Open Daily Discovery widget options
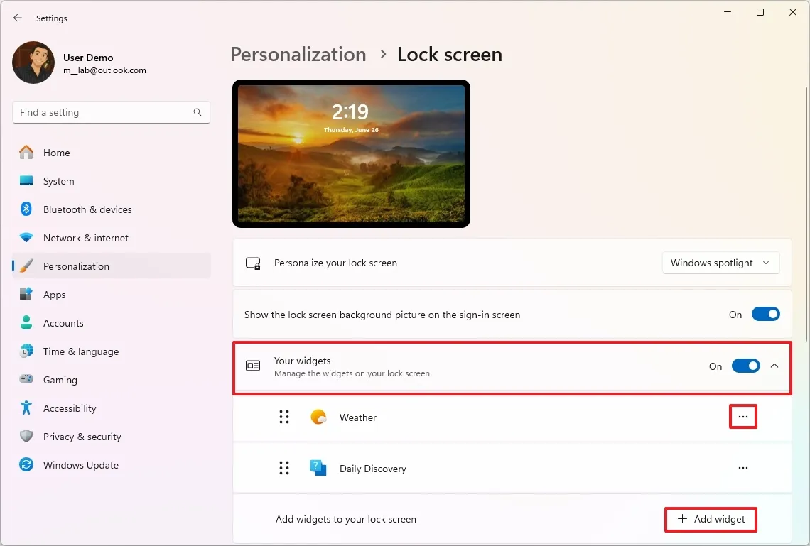810x546 pixels. click(742, 468)
